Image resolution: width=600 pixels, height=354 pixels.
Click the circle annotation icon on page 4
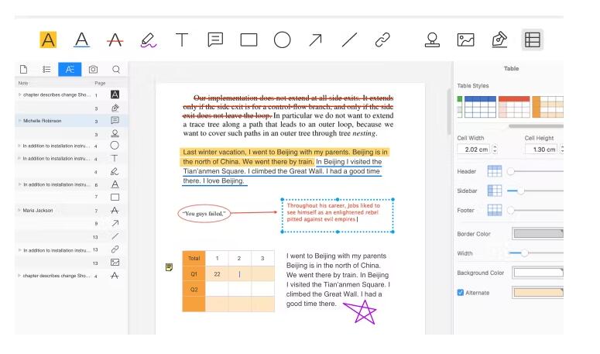pos(115,146)
